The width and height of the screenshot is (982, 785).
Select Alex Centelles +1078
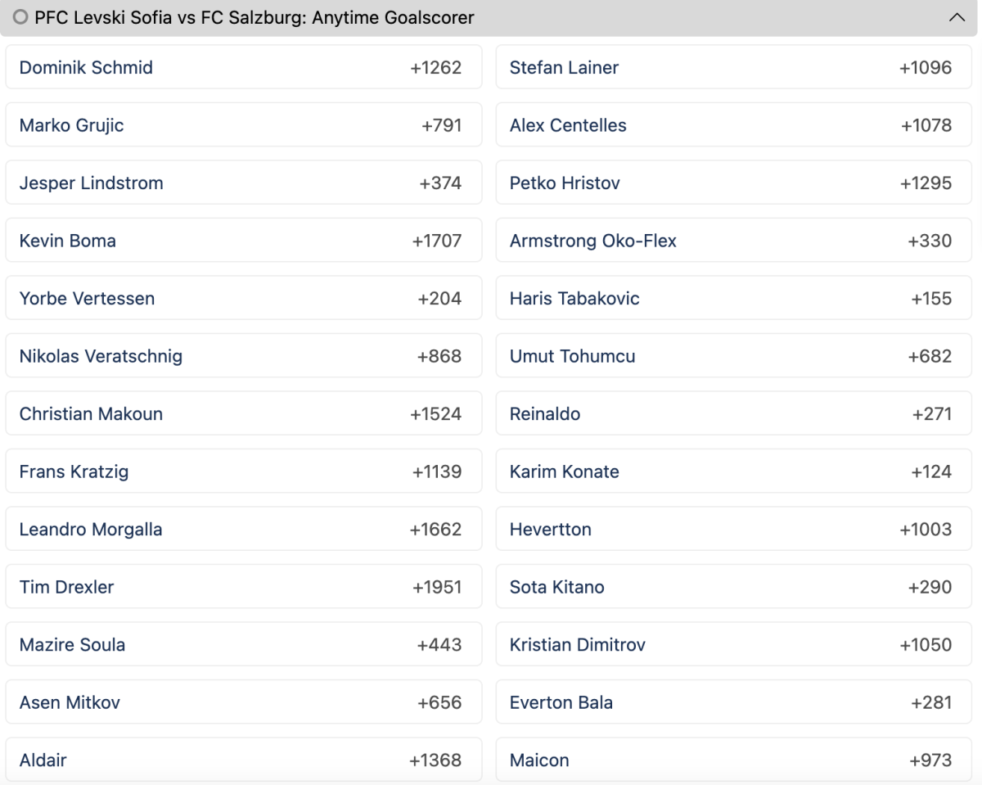click(734, 125)
